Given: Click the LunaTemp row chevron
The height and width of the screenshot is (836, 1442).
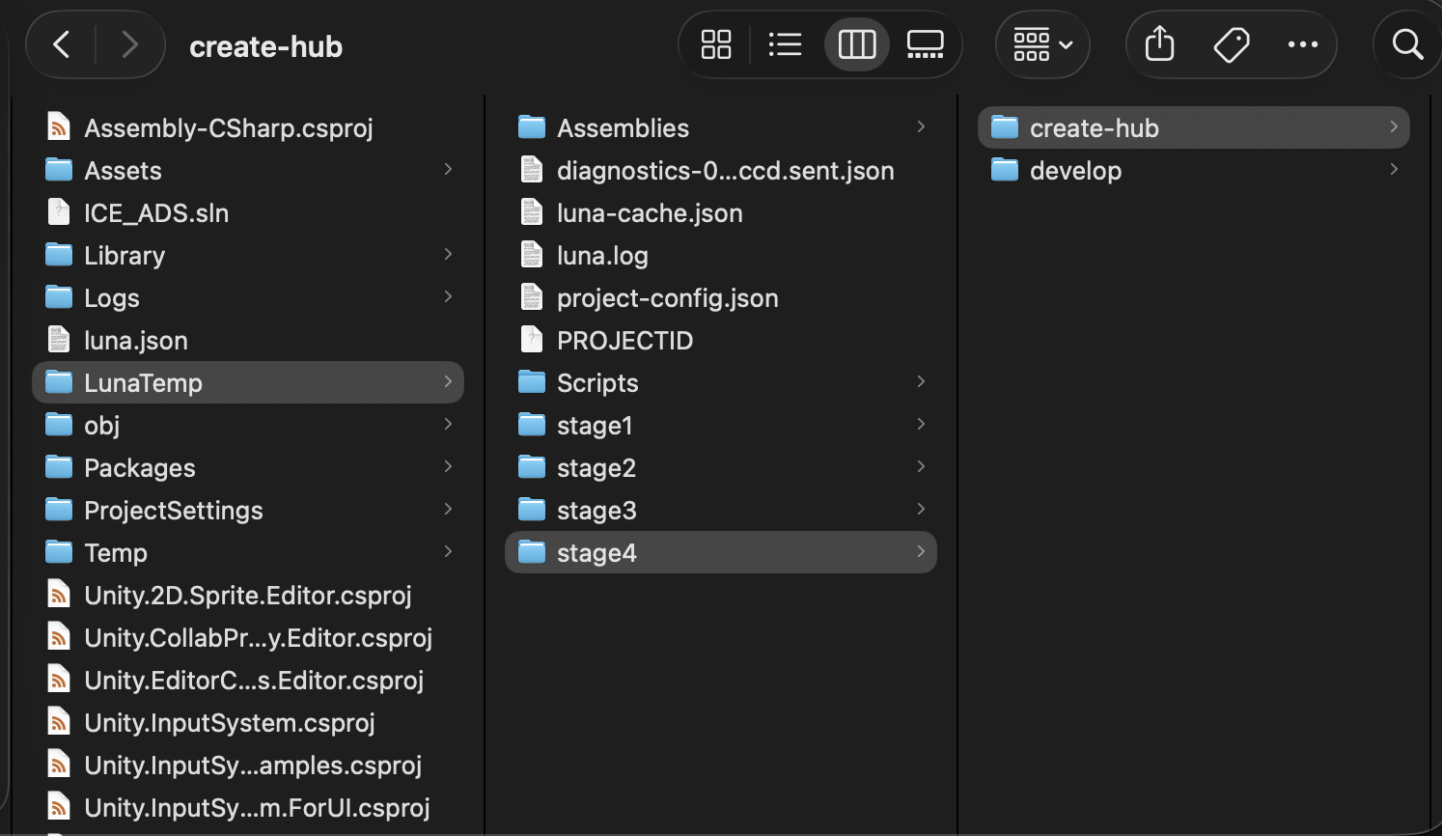Looking at the screenshot, I should 448,381.
